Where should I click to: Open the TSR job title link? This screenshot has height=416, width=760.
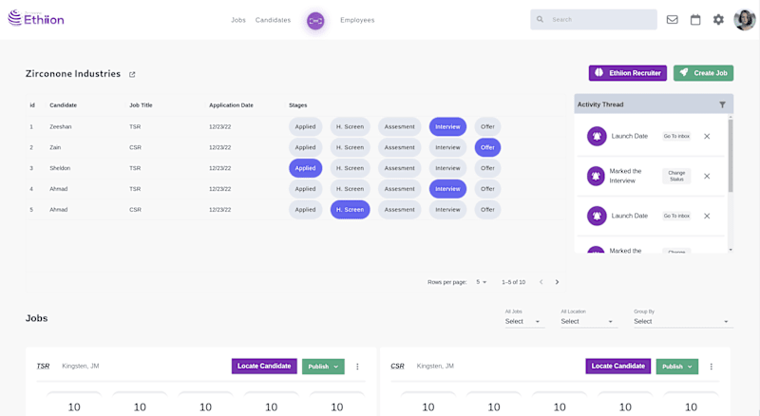(x=43, y=366)
